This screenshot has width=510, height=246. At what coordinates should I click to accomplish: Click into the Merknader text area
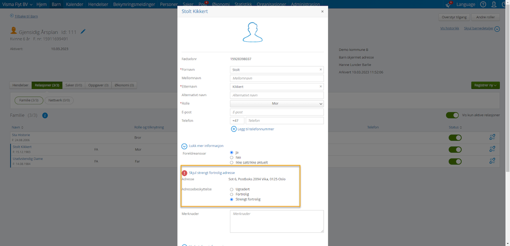coord(277,222)
